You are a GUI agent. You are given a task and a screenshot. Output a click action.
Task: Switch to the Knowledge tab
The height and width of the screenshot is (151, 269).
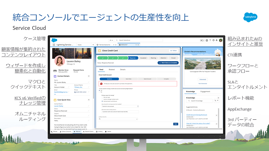(190, 92)
